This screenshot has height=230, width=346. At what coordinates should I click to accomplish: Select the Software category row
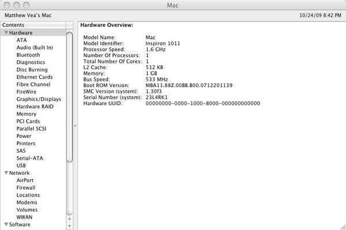pos(33,224)
